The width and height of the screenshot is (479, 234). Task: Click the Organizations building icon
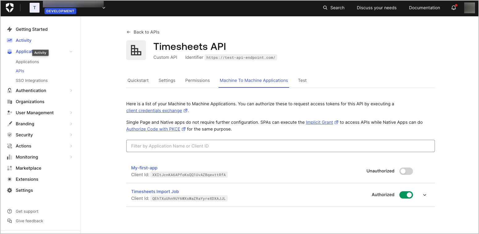tap(10, 102)
